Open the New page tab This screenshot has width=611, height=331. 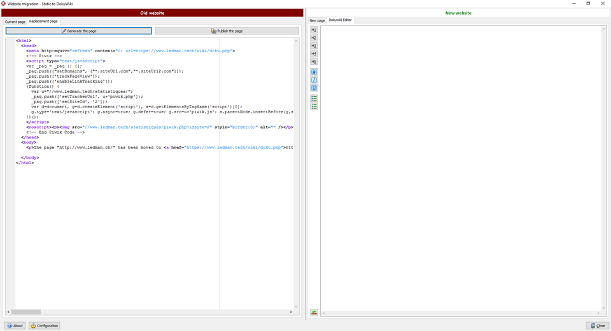[x=317, y=20]
